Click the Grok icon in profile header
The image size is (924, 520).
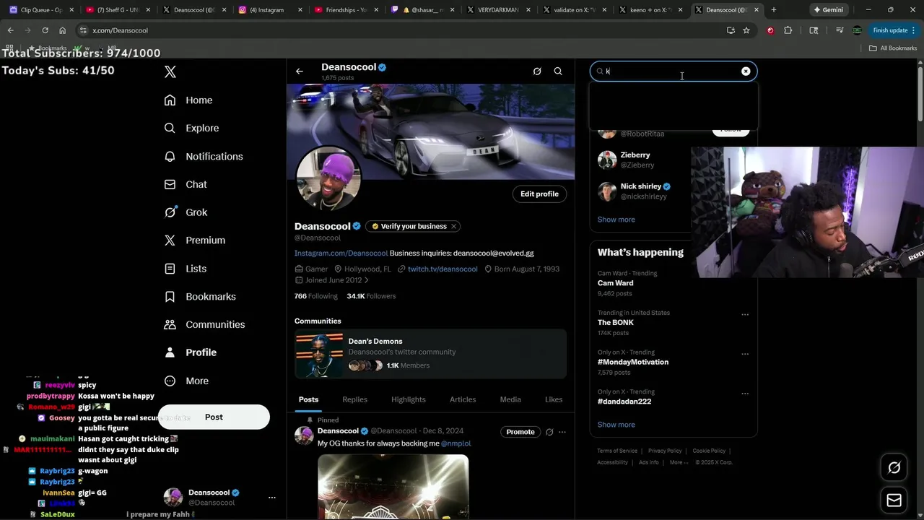537,71
